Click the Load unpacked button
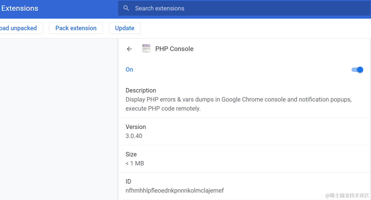 [19, 28]
